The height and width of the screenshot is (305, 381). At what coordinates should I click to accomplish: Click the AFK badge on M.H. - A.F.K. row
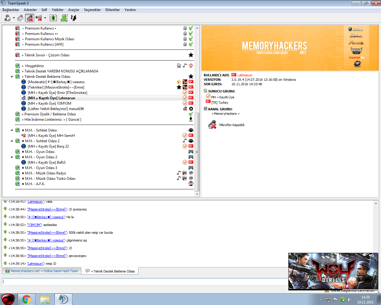tap(191, 184)
